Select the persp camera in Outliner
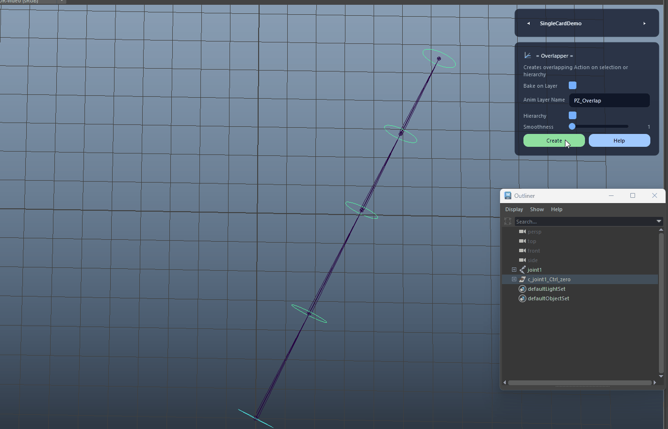 534,232
